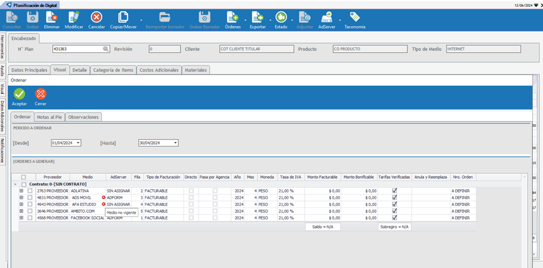Click the Grabar Borrador icon
The width and height of the screenshot is (543, 268).
click(x=204, y=18)
